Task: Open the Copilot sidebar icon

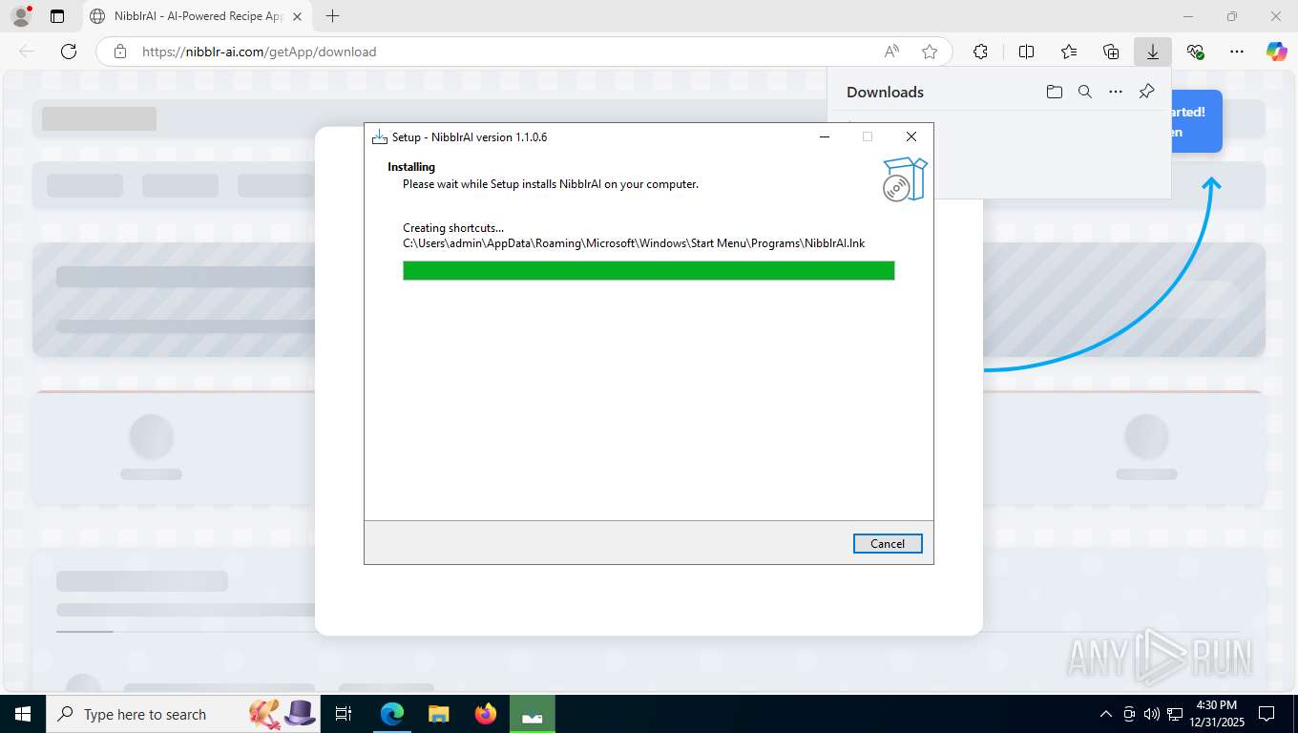Action: [x=1277, y=52]
